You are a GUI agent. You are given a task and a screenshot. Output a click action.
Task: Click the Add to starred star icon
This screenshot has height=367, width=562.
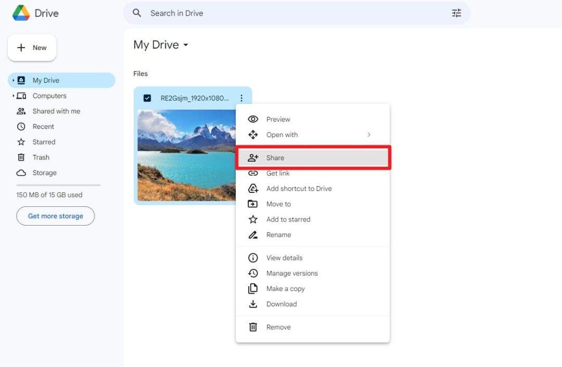(253, 219)
